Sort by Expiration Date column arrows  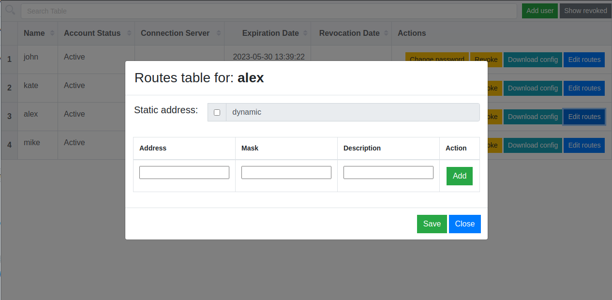coord(305,33)
